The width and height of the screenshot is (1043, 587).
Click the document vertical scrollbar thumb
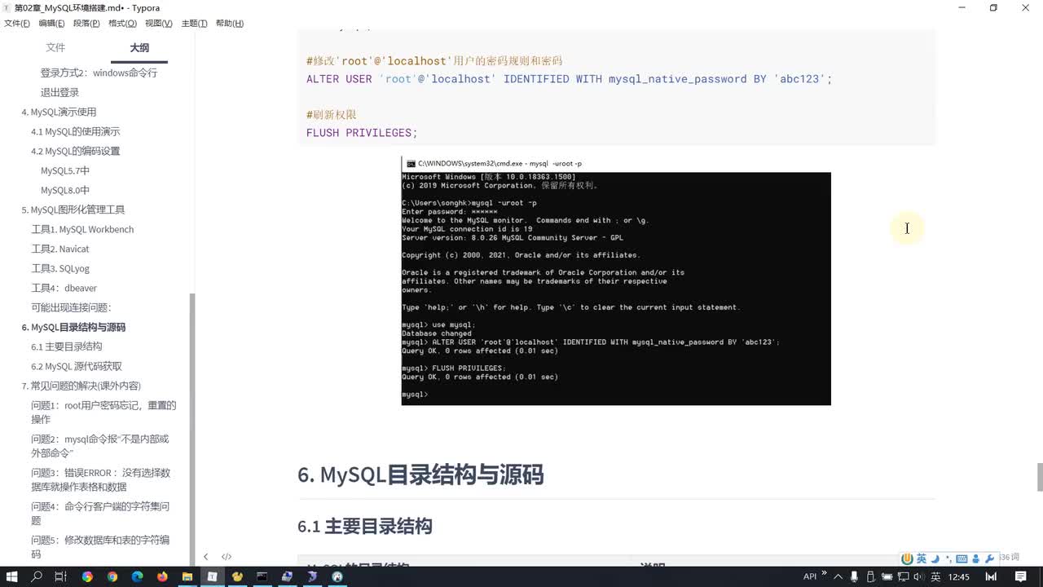[x=1040, y=477]
